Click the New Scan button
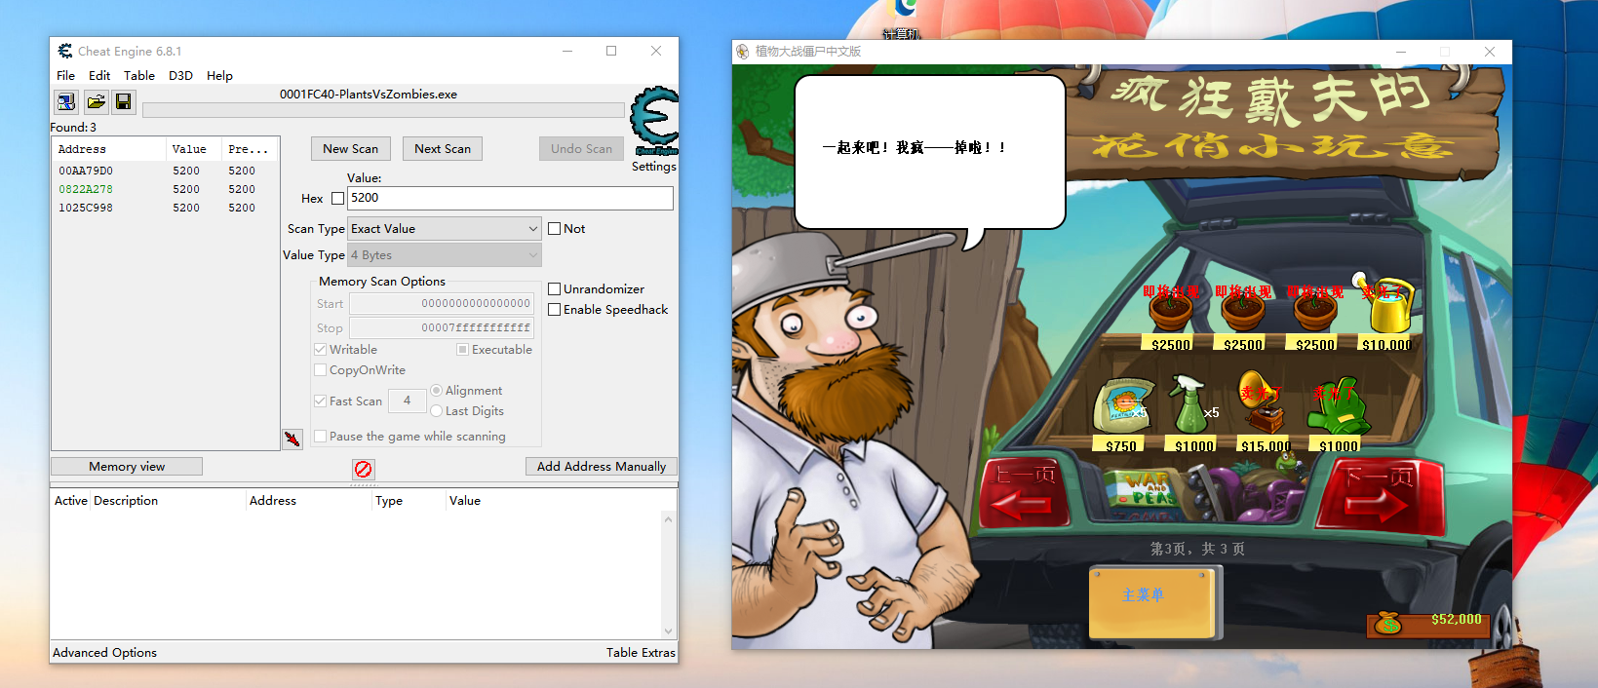This screenshot has height=688, width=1598. (351, 149)
